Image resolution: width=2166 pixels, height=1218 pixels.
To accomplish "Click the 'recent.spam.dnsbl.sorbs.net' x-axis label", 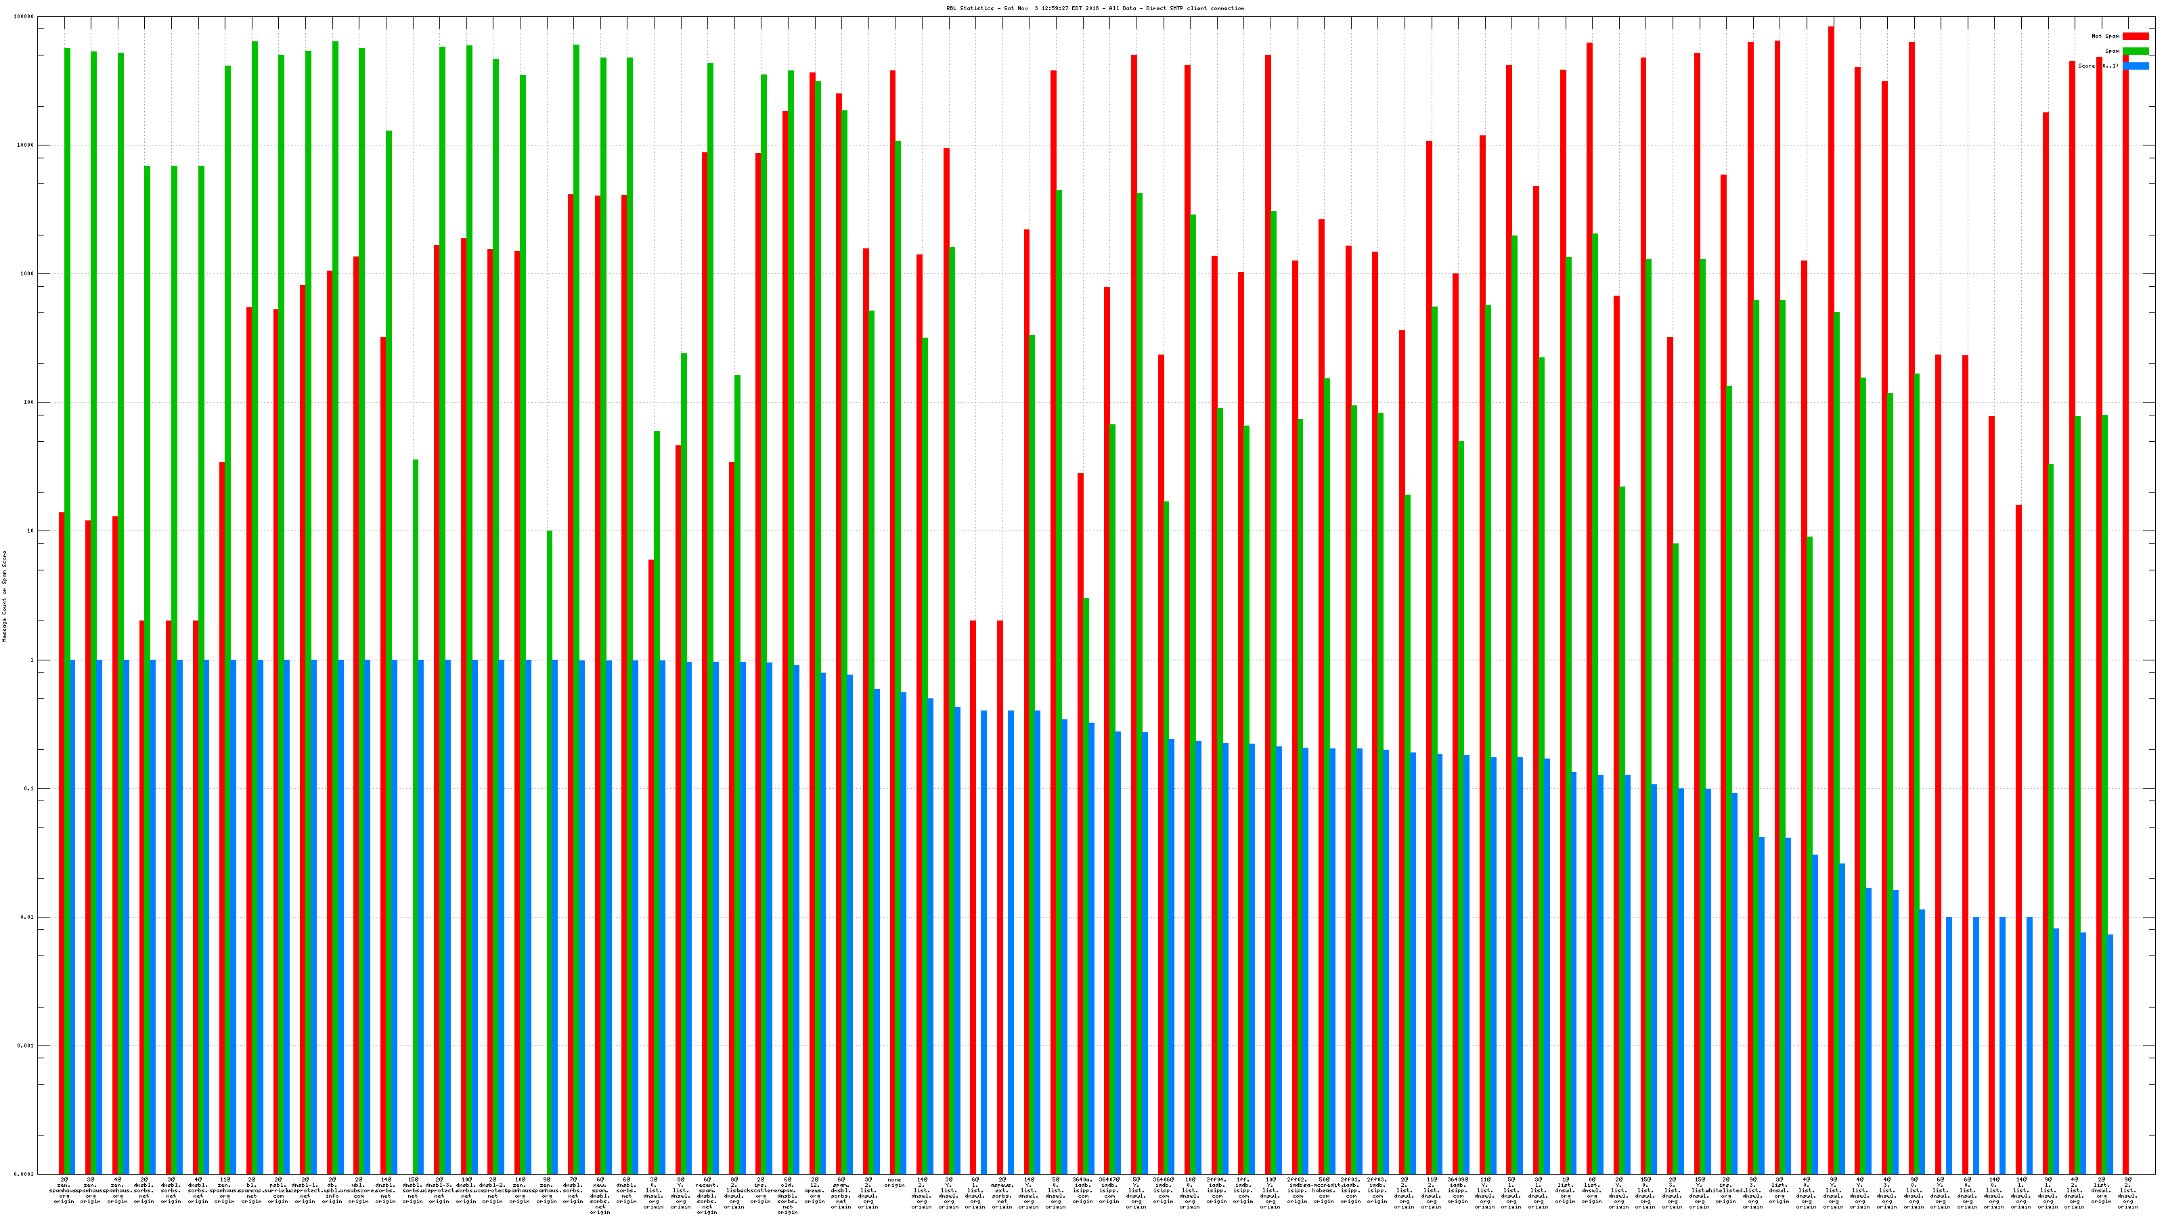I will 707,1195.
